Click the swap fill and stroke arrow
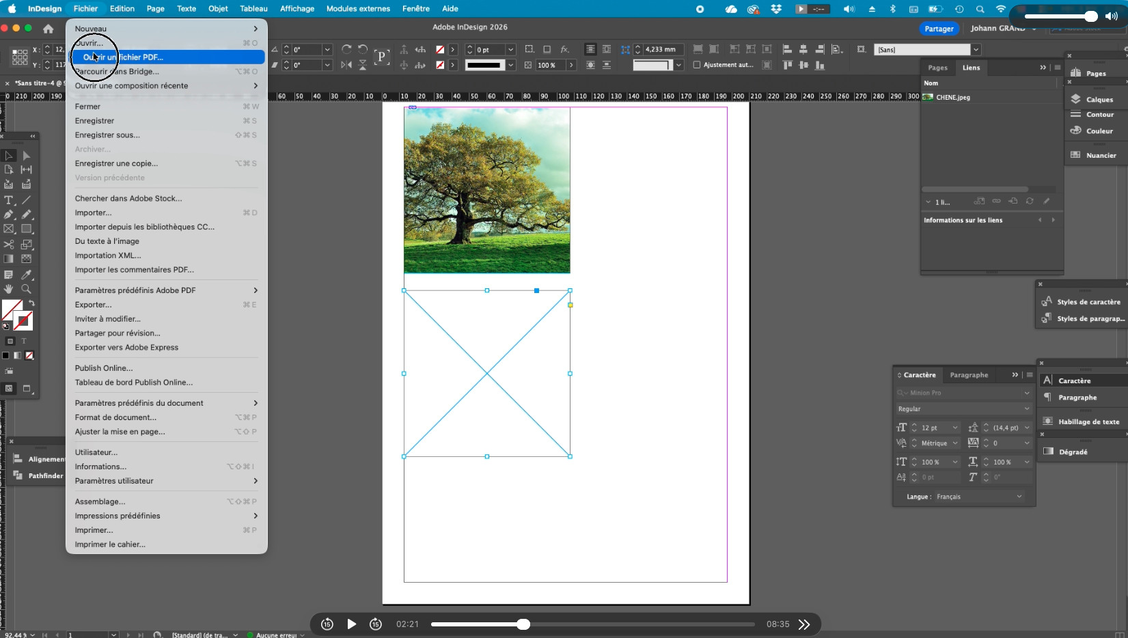Screen dimensions: 1128x638 [31, 303]
